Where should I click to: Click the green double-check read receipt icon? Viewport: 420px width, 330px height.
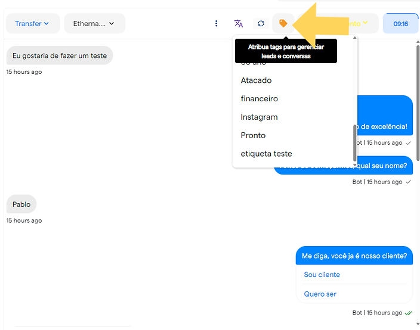(408, 313)
